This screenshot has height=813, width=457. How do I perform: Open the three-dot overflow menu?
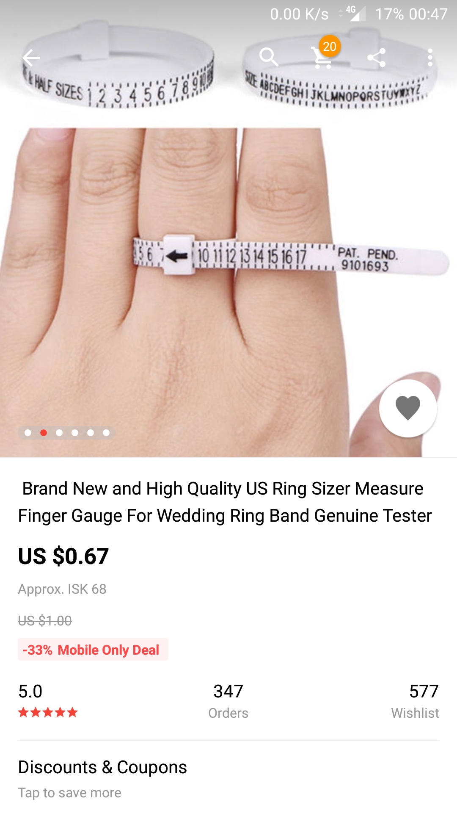430,58
